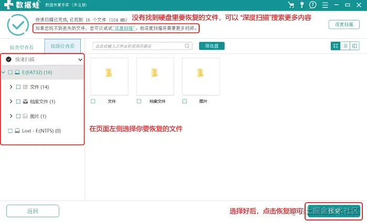The width and height of the screenshot is (367, 223).
Task: Select the 快速扫描 label
Action: point(25,59)
